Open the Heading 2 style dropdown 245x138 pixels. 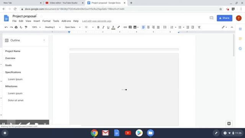(x=53, y=27)
